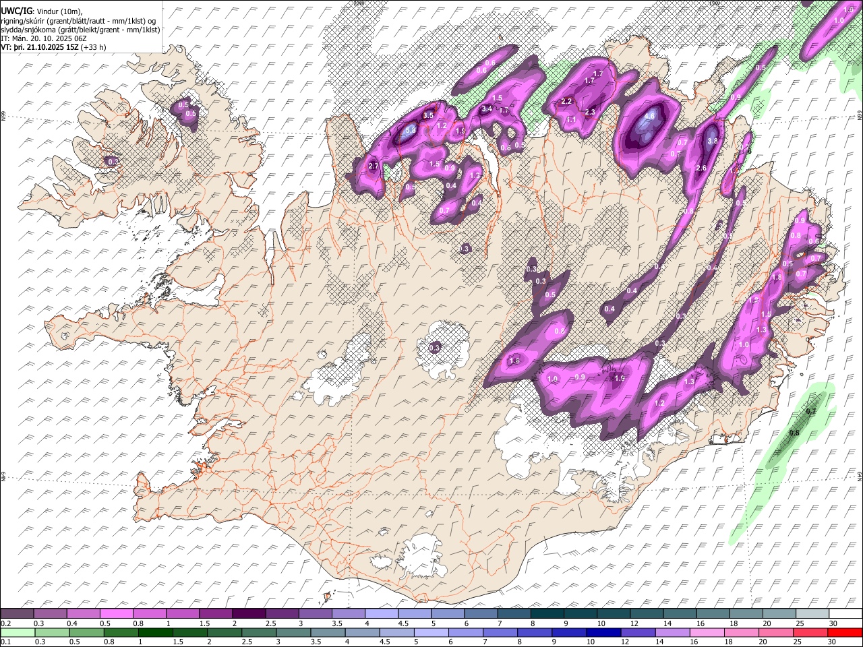Click the 'slydda/snjókoma (grátt/bleikt/grænt' legend line
Viewport: 863px width, 647px height.
pos(80,30)
